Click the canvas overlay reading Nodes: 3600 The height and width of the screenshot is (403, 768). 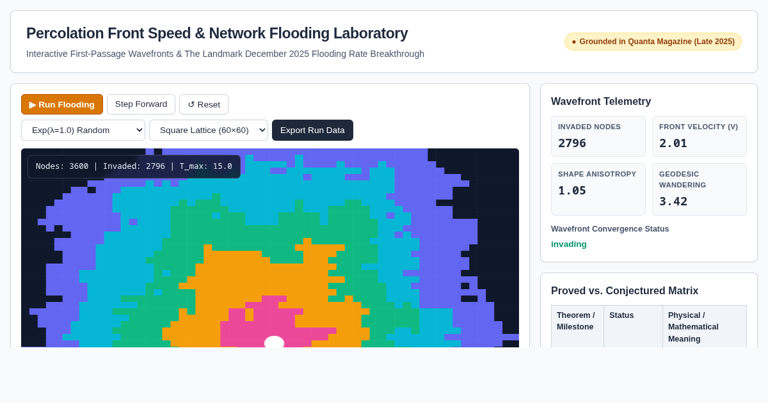click(x=134, y=166)
